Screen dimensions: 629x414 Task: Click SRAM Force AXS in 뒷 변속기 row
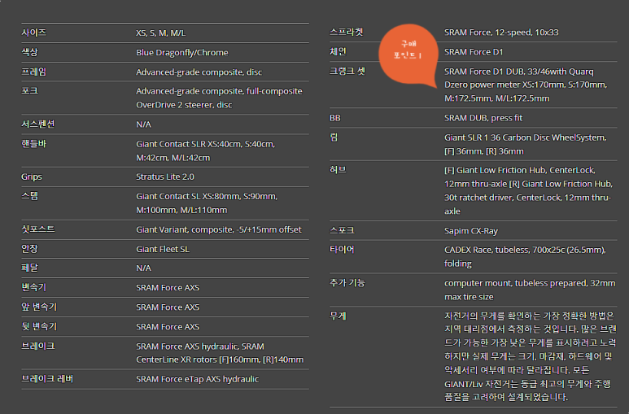coord(168,327)
